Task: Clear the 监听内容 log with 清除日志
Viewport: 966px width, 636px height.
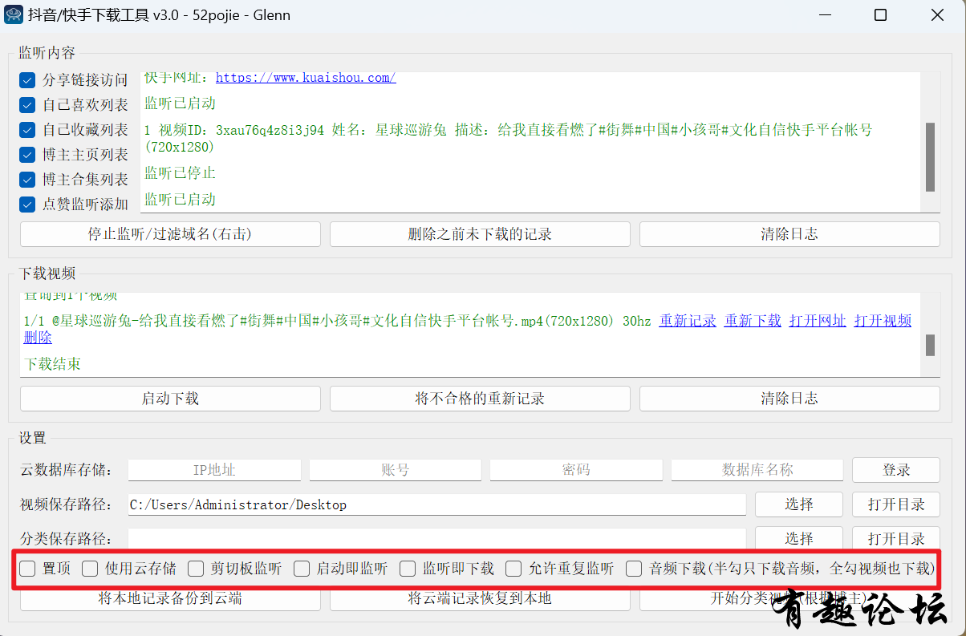Action: (x=789, y=234)
